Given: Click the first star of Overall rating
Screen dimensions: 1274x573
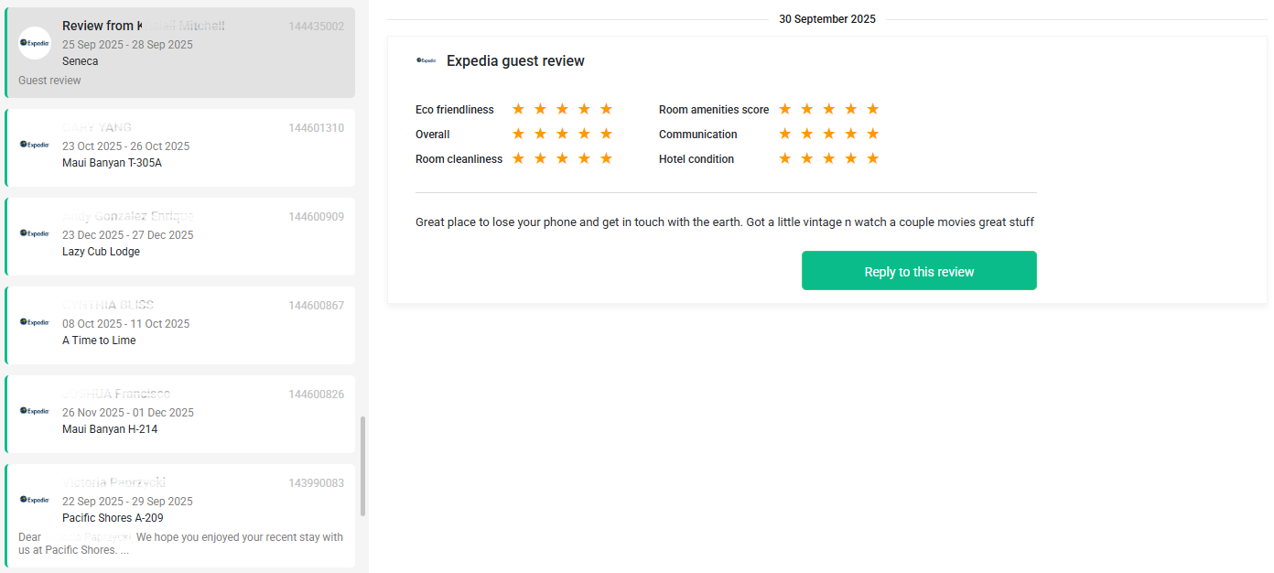Looking at the screenshot, I should click(518, 134).
